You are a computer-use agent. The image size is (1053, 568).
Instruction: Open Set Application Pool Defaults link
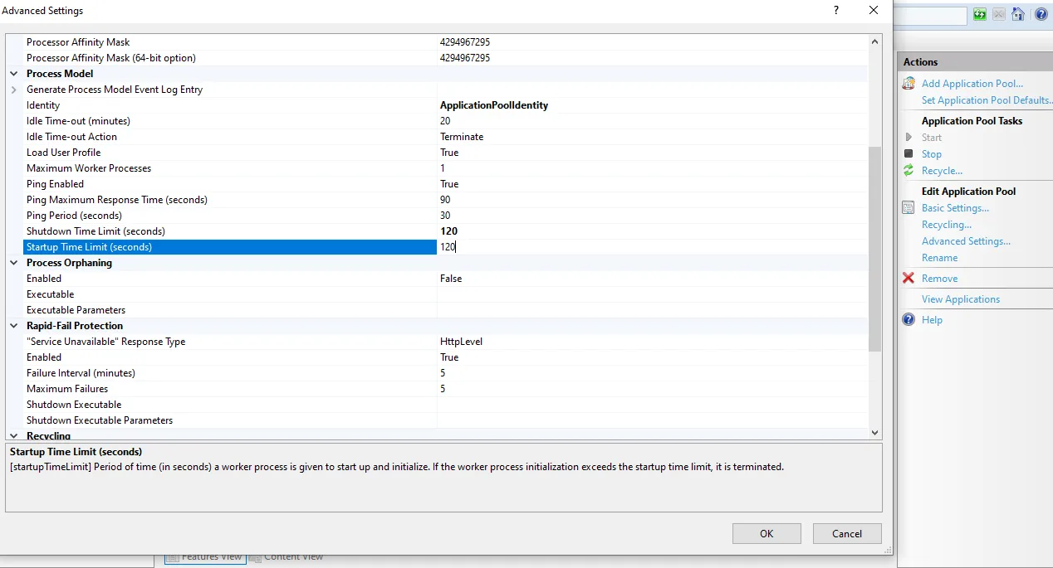[x=987, y=100]
